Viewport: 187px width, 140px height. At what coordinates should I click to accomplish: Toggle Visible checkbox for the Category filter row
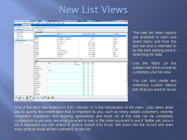tap(84, 72)
